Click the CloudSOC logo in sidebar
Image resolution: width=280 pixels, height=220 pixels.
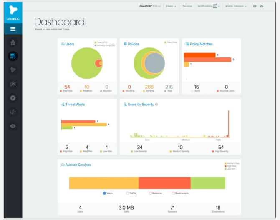click(13, 12)
